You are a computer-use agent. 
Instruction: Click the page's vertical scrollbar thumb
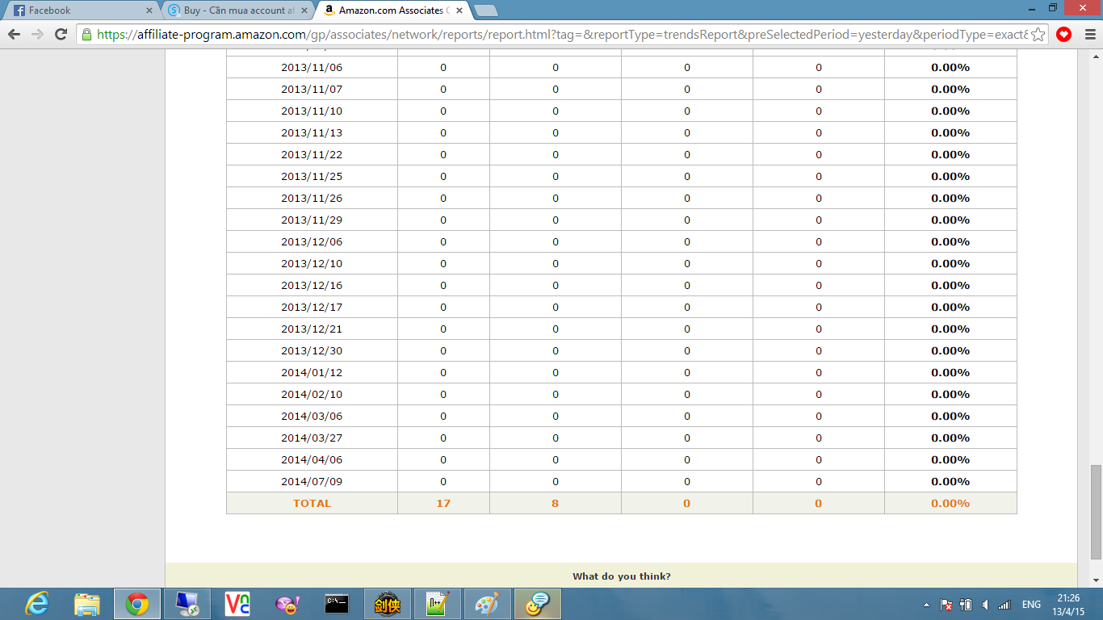[x=1096, y=512]
